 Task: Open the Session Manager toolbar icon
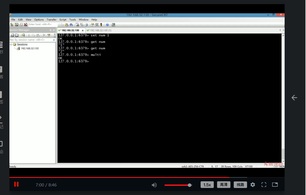(12, 25)
